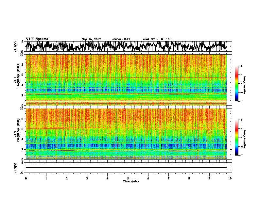Click the time axis tick label "9"

pos(209,178)
